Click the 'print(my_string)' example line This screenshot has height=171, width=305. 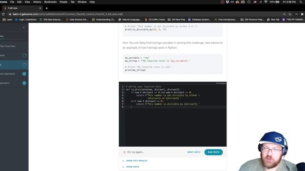135,70
